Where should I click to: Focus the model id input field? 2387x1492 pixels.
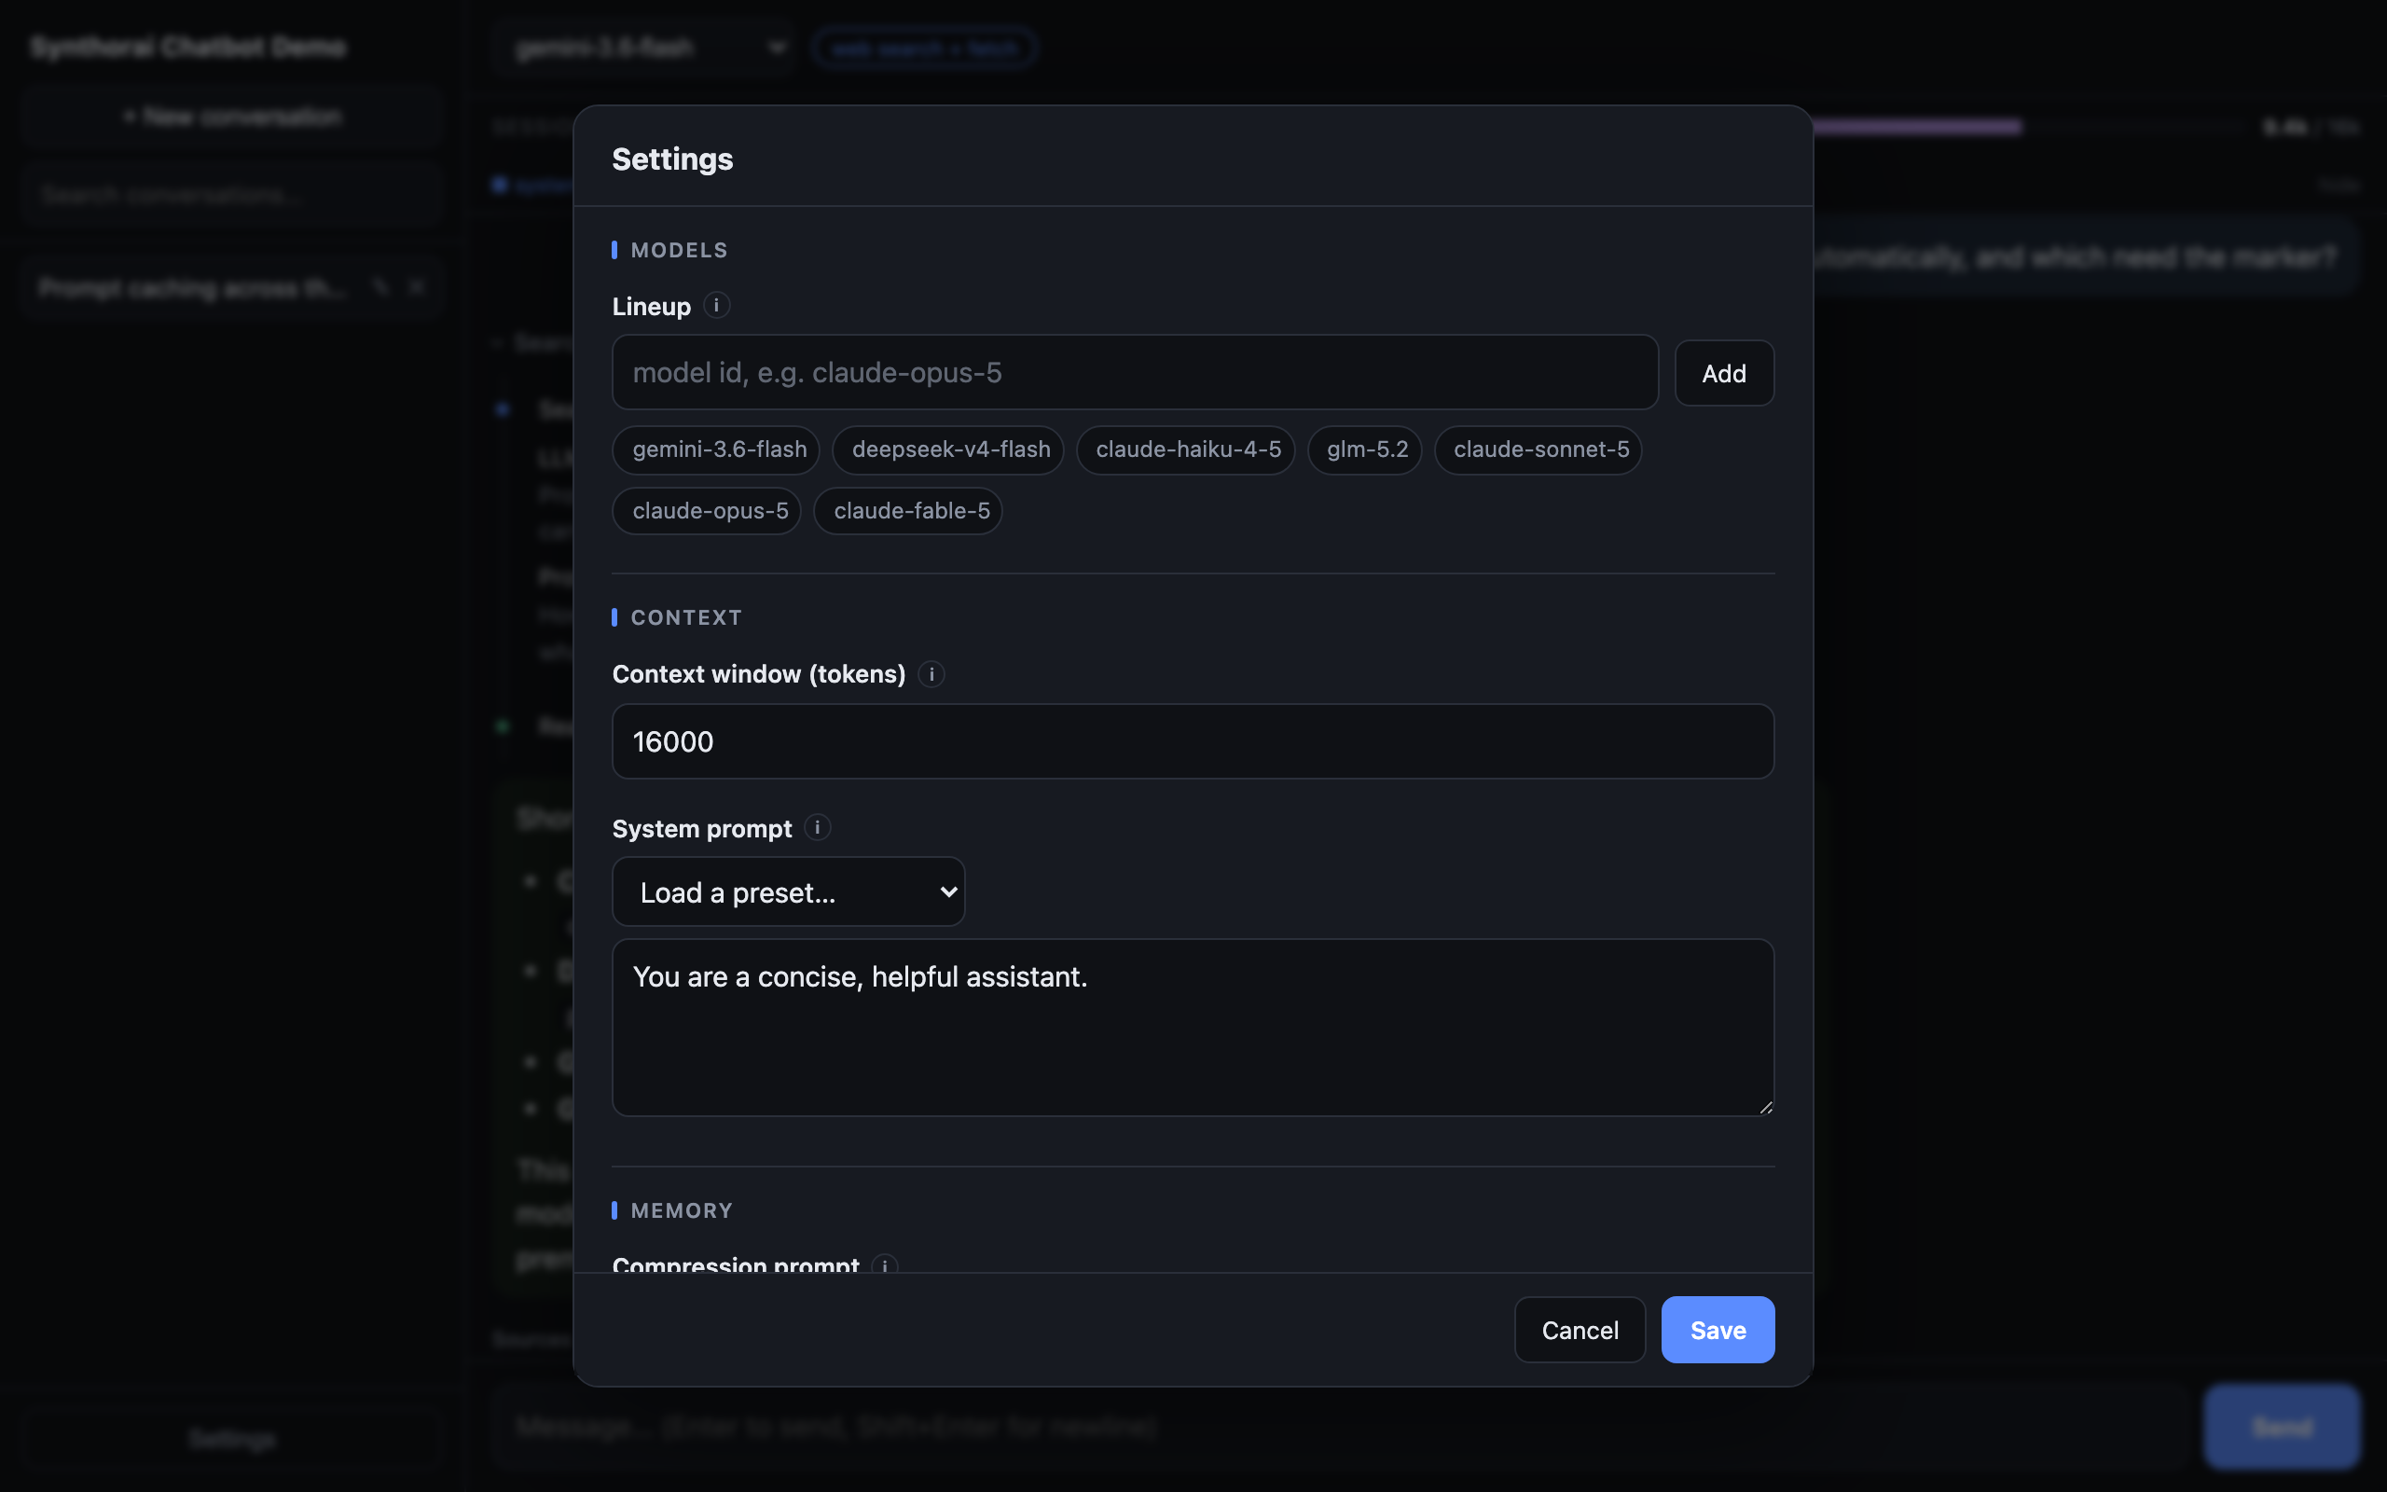1135,372
